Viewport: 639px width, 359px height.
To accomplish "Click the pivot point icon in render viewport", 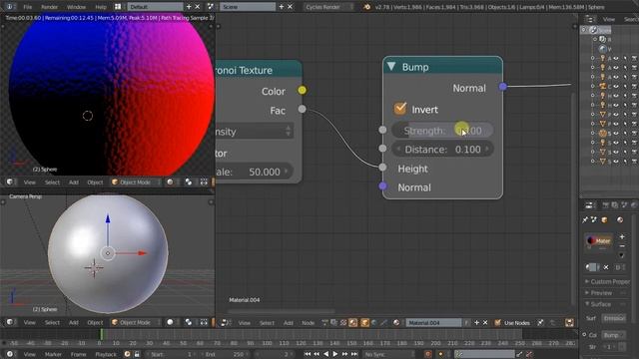I will point(189,181).
